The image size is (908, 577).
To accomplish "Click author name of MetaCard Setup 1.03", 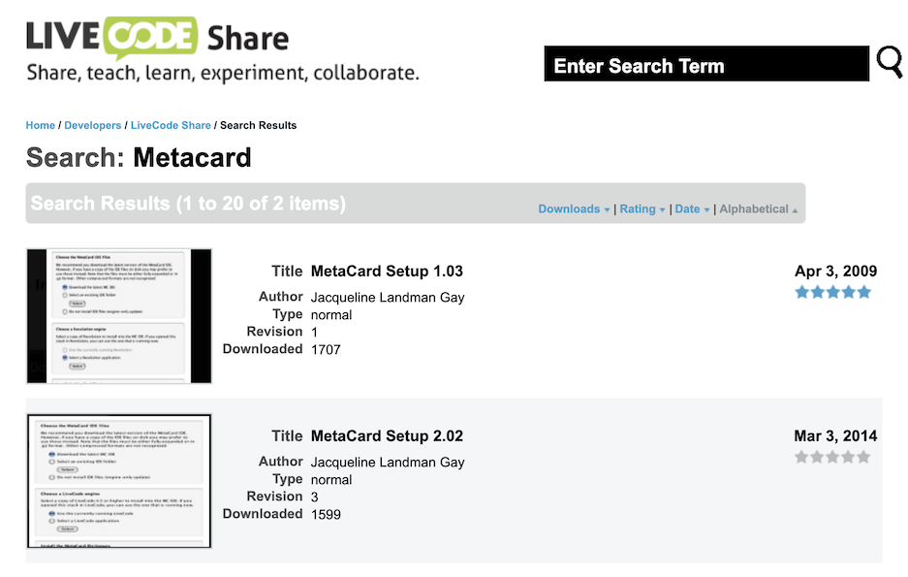I will 388,298.
